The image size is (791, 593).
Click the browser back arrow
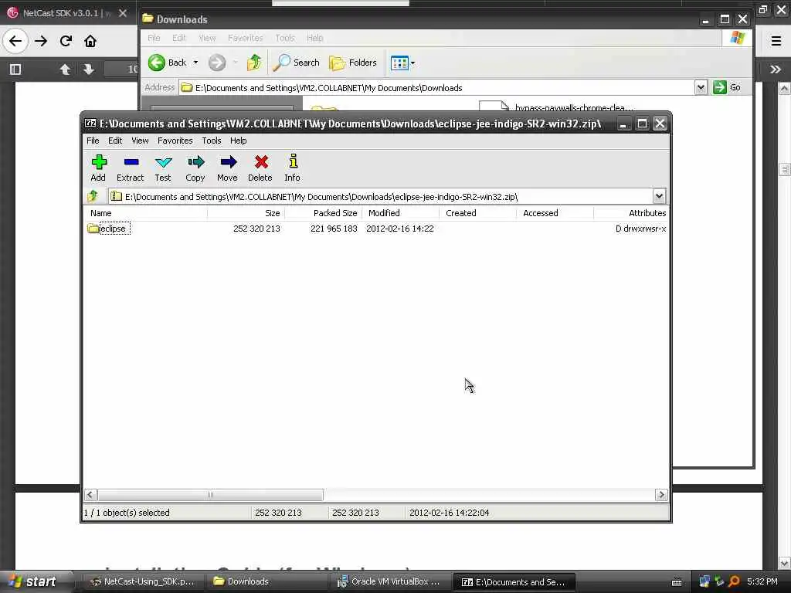pyautogui.click(x=15, y=41)
